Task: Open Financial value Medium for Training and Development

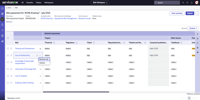Action: pyautogui.click(x=47, y=48)
